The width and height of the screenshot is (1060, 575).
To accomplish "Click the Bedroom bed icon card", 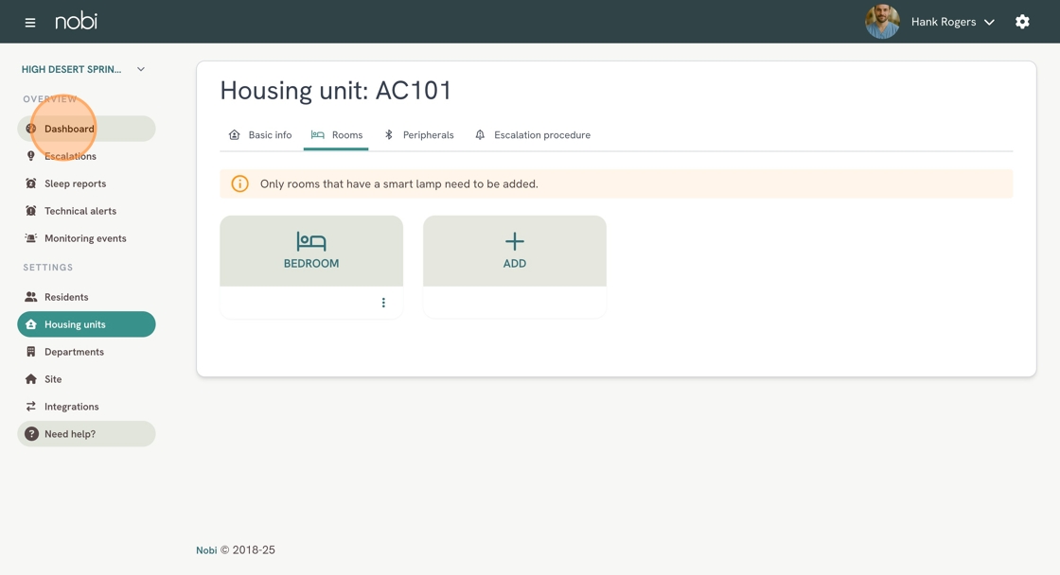I will point(311,251).
